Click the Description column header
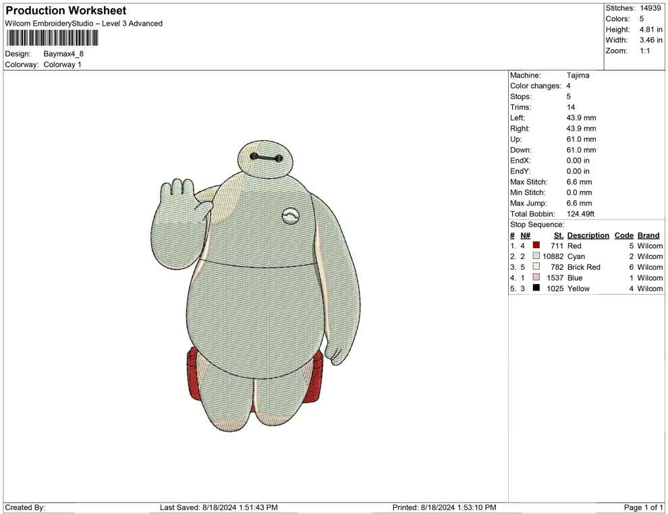This screenshot has width=668, height=514. tap(588, 235)
